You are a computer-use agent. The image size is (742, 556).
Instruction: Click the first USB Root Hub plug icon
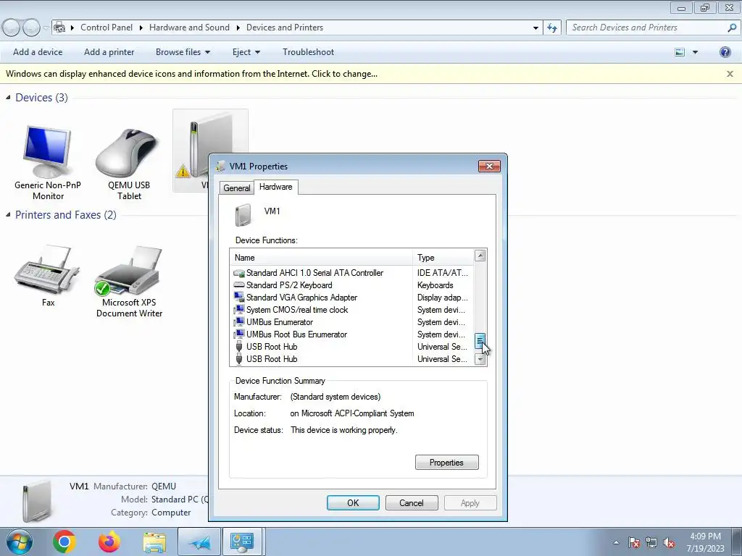coord(239,347)
